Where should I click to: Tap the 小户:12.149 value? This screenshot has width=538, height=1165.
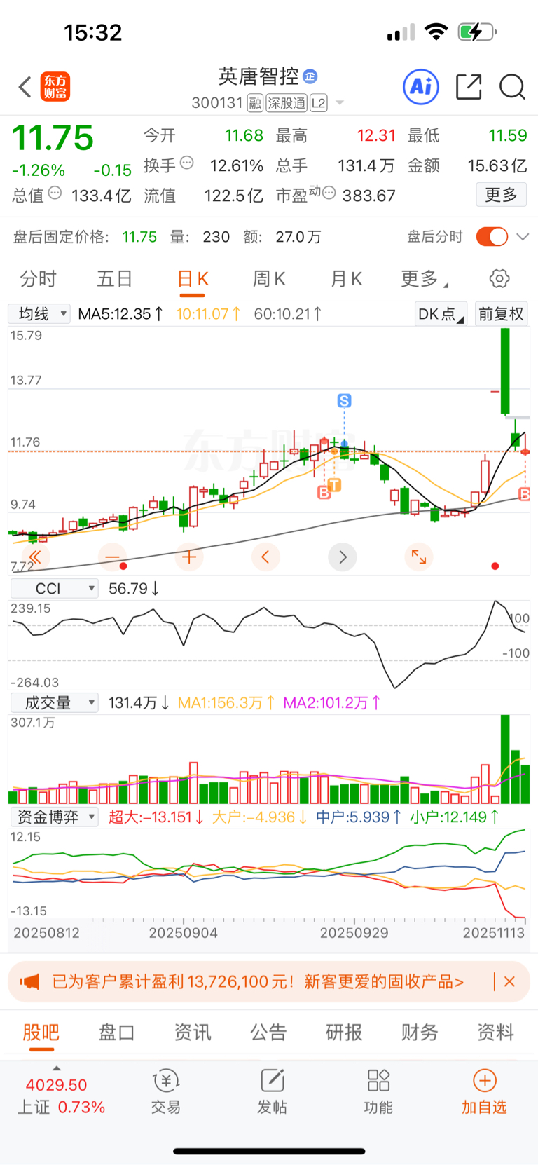click(455, 817)
